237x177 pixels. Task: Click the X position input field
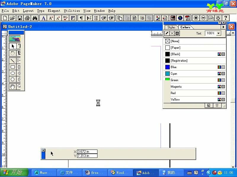(87, 152)
